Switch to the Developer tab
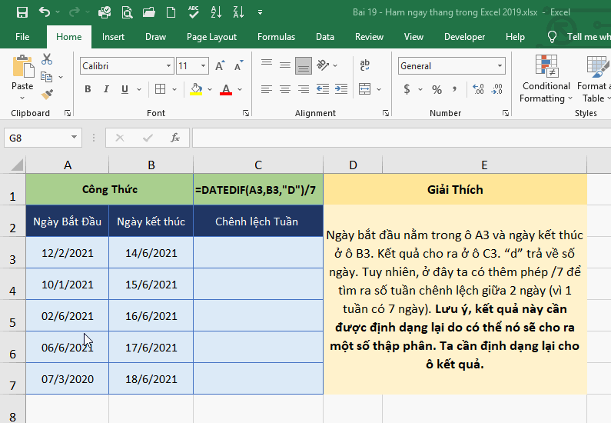This screenshot has width=611, height=423. [x=464, y=37]
